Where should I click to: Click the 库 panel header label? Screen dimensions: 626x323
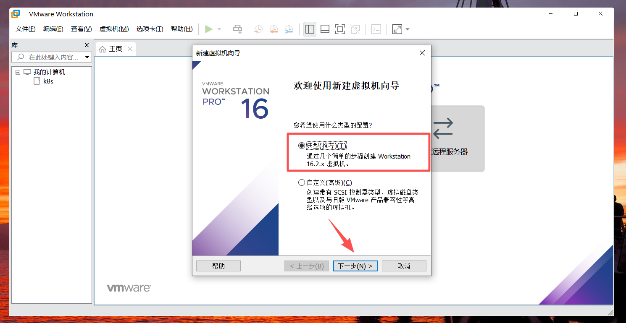[15, 45]
